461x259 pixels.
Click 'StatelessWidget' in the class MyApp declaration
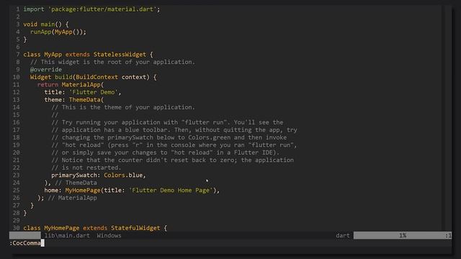(x=120, y=55)
